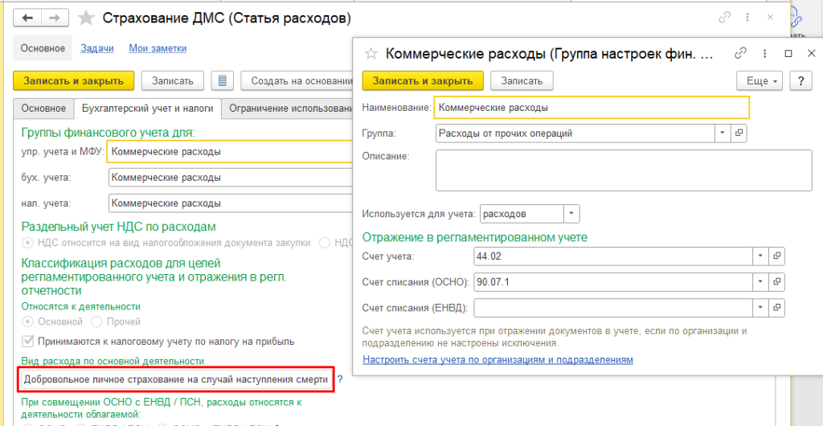Switch to Бухгалтерский учет и налоги tab
The image size is (823, 426).
[146, 108]
